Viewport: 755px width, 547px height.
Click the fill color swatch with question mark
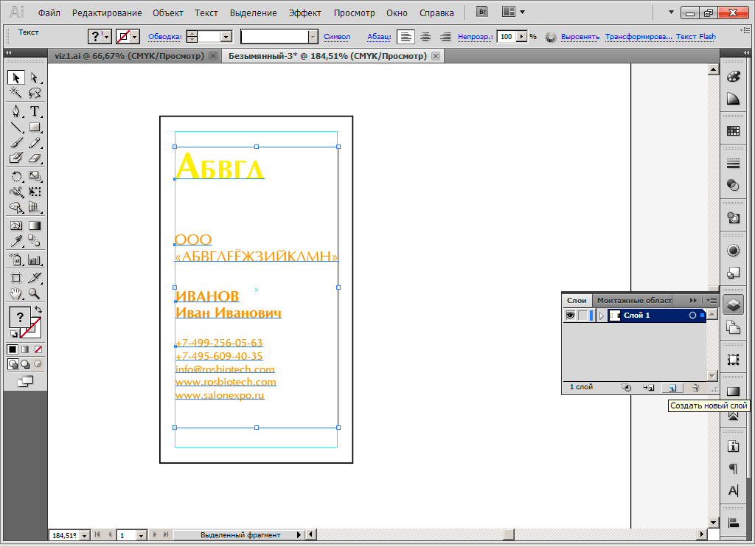pos(21,317)
